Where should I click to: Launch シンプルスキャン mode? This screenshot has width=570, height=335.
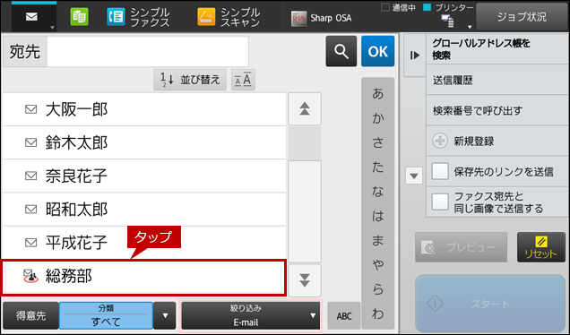click(x=229, y=17)
